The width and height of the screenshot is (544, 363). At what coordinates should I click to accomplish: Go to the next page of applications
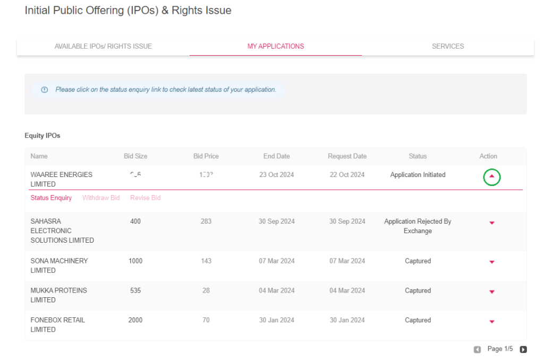(x=523, y=349)
